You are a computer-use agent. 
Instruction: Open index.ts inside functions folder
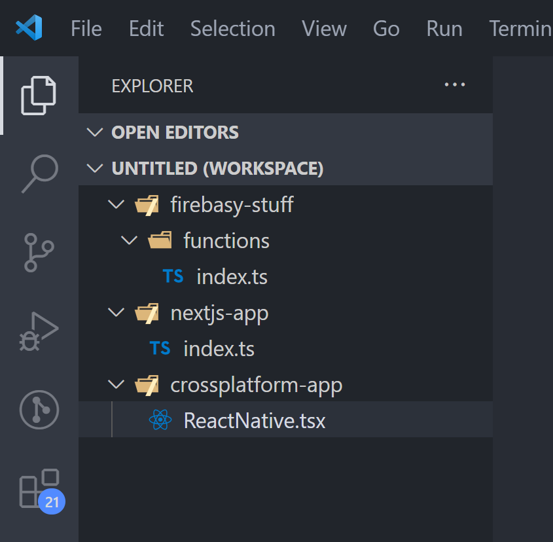tap(232, 277)
